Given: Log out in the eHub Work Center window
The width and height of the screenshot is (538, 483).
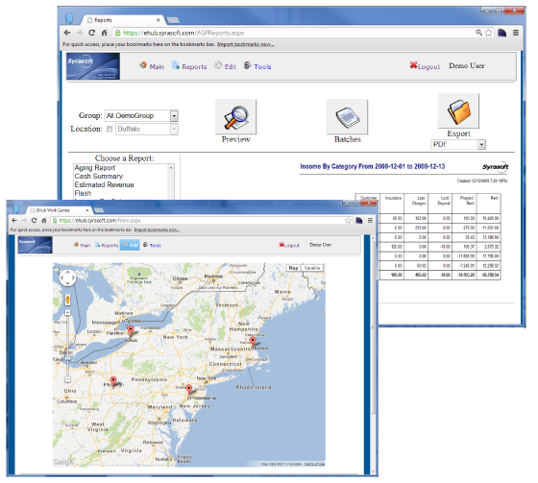Looking at the screenshot, I should coord(289,245).
